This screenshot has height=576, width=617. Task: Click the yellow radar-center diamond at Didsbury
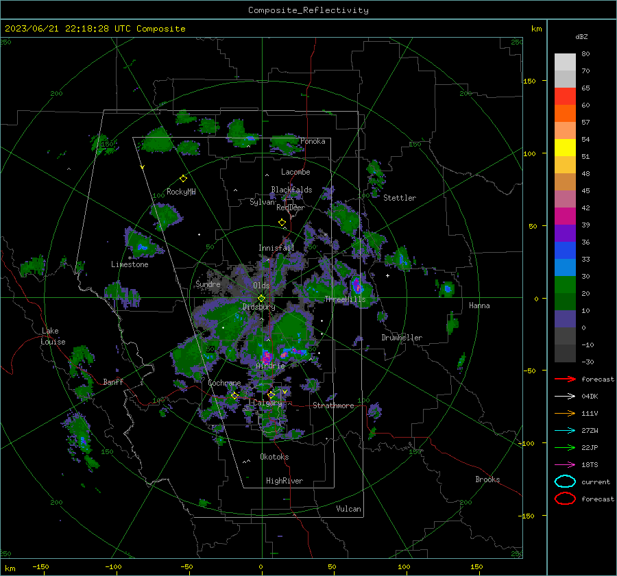261,299
